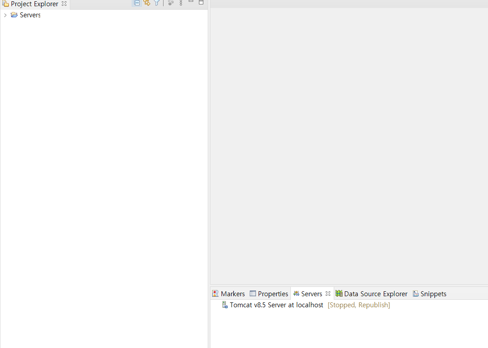The width and height of the screenshot is (488, 348).
Task: Select Tomcat v8.5 Server at localhost
Action: [276, 305]
